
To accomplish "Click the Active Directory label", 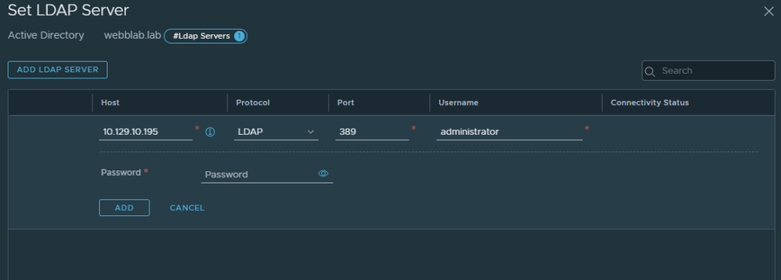I will point(46,36).
